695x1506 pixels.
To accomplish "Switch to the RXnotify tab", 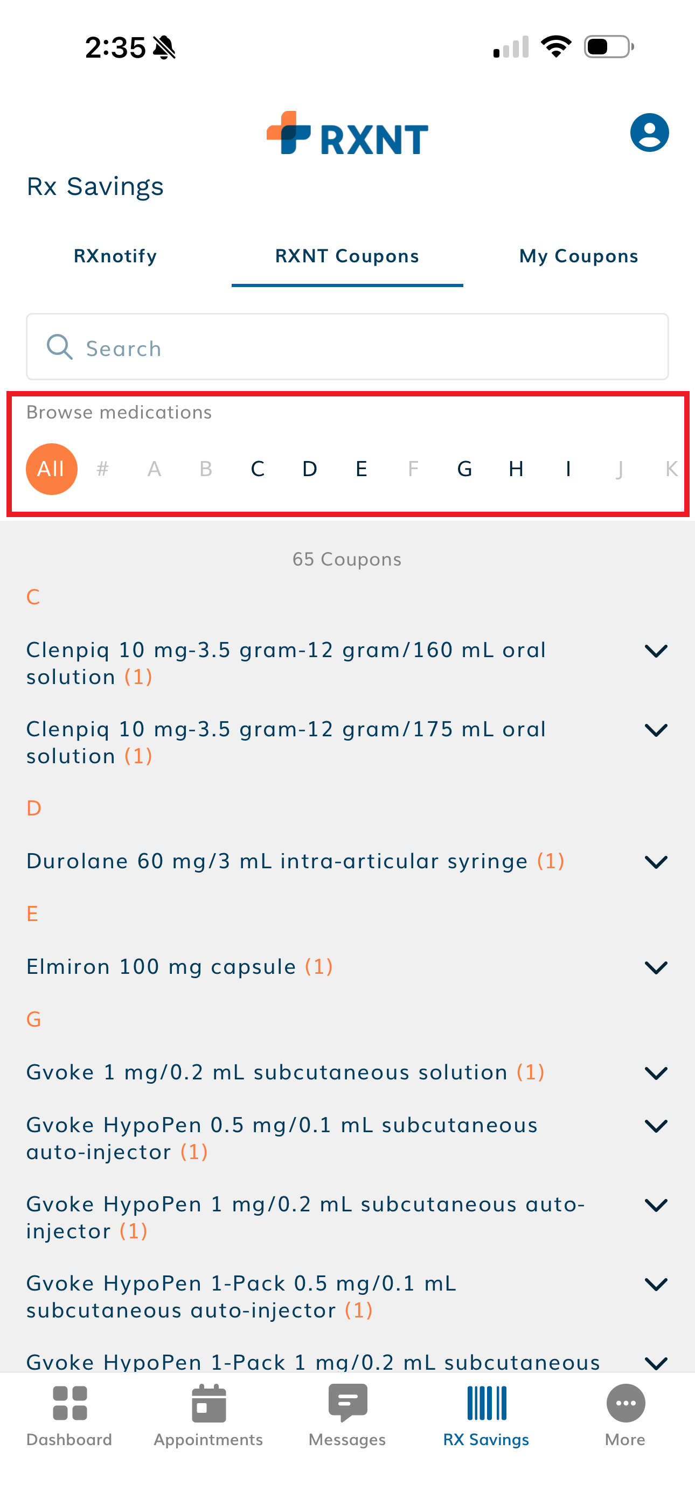I will pos(115,256).
